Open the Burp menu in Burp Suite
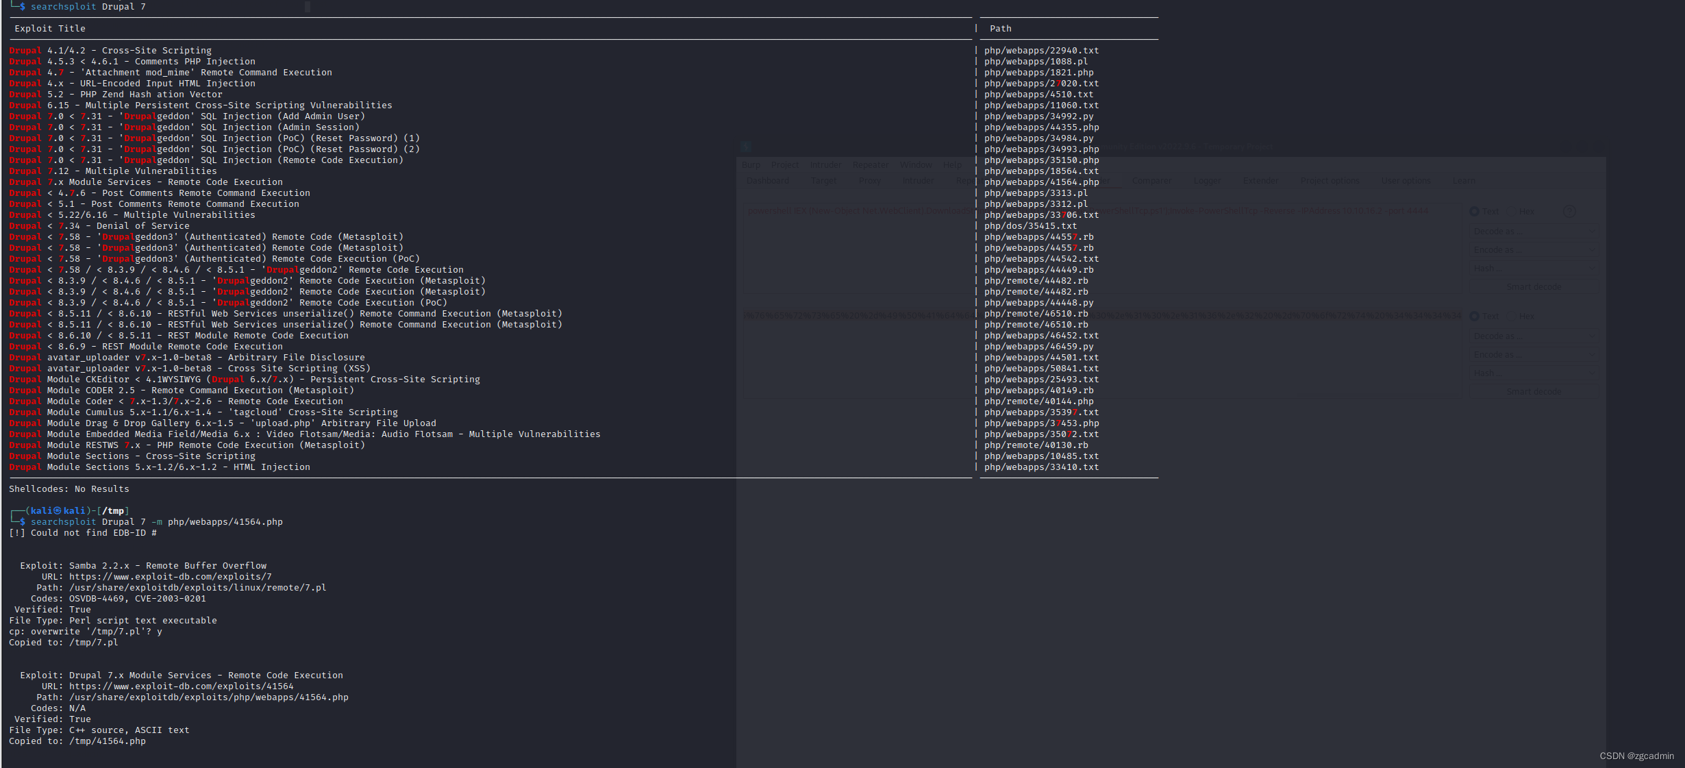Image resolution: width=1685 pixels, height=768 pixels. tap(751, 164)
